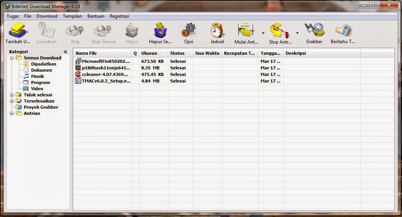Select Terselesaikan category

click(x=39, y=101)
